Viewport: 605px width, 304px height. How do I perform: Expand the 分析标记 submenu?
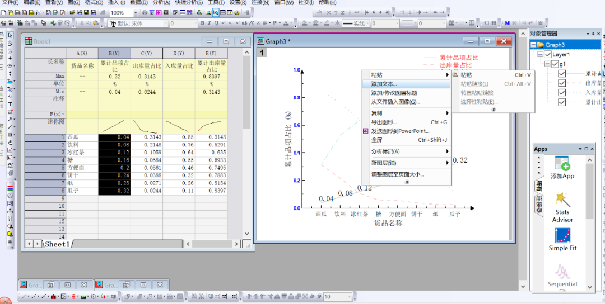click(x=406, y=151)
